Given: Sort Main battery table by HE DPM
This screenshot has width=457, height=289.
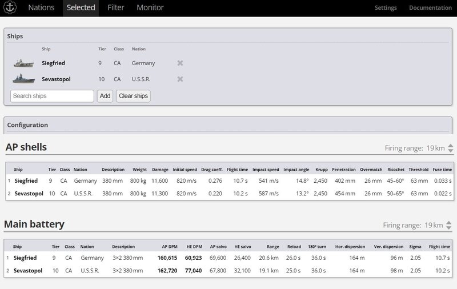Looking at the screenshot, I should click(x=194, y=247).
